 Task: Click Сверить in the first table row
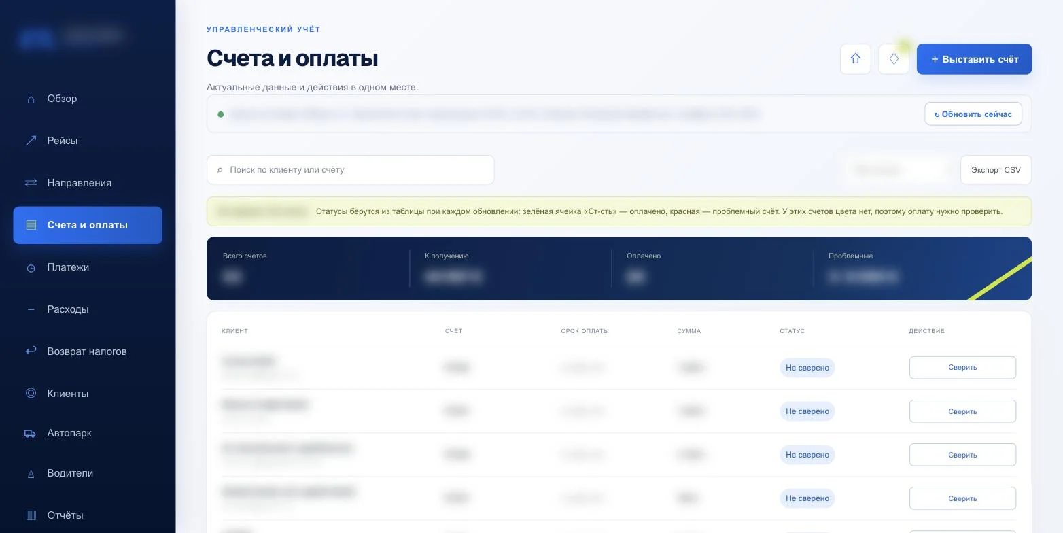click(962, 368)
